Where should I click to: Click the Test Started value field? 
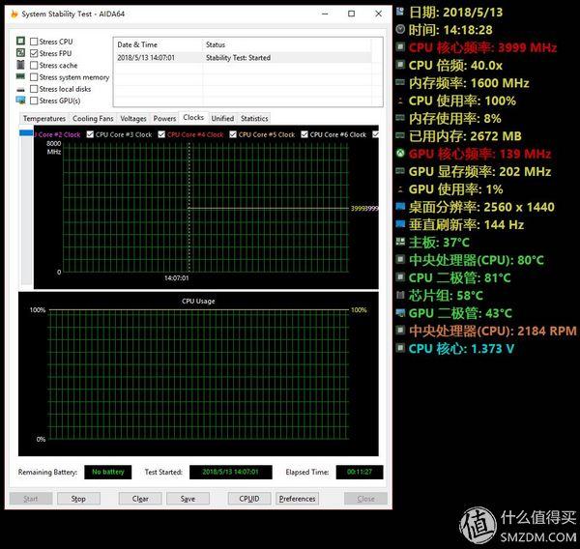(x=230, y=472)
